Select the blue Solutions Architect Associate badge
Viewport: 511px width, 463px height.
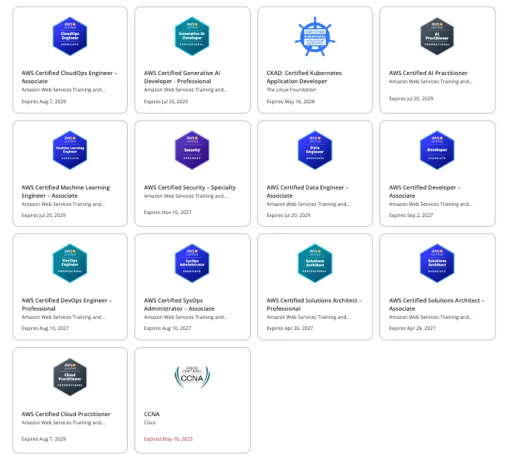point(437,263)
